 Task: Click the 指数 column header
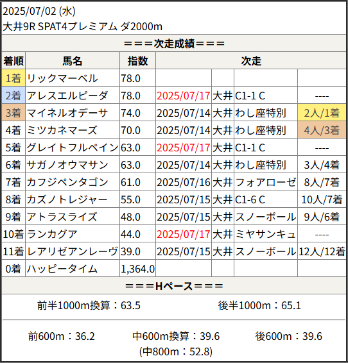click(x=137, y=61)
